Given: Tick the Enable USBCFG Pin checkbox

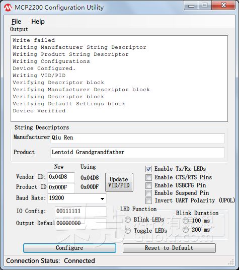Looking at the screenshot, I should pyautogui.click(x=149, y=185).
